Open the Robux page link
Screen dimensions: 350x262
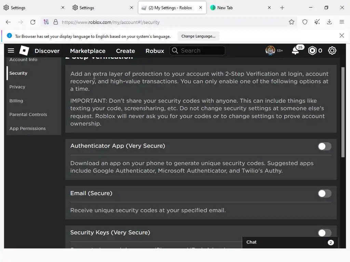[155, 51]
